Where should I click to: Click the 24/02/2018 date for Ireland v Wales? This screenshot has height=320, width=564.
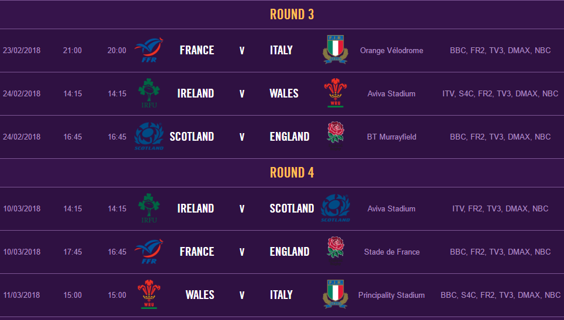[22, 93]
